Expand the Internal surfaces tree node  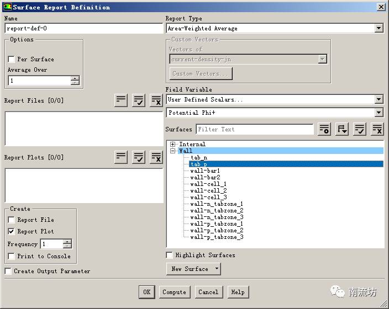(x=172, y=144)
